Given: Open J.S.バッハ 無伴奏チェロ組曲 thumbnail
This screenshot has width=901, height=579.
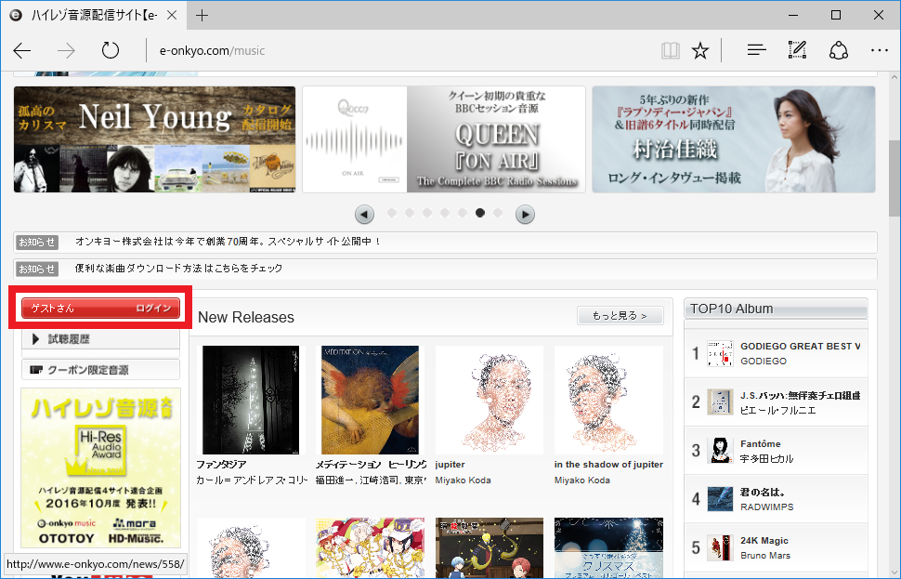Looking at the screenshot, I should point(720,401).
